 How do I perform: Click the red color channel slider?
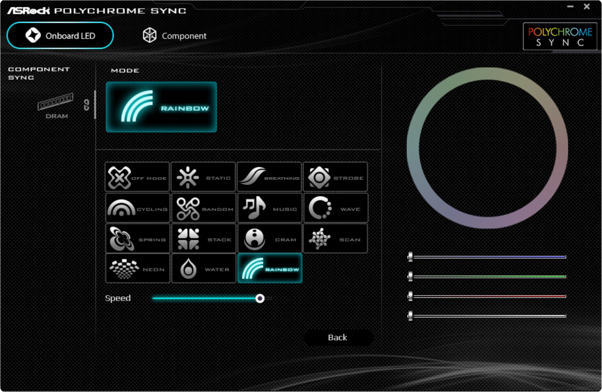[487, 296]
